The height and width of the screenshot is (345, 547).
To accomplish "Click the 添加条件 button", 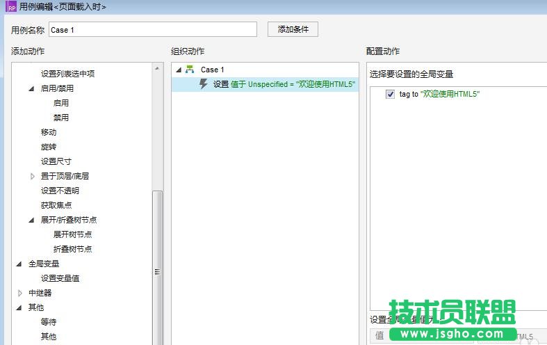I will pyautogui.click(x=293, y=29).
